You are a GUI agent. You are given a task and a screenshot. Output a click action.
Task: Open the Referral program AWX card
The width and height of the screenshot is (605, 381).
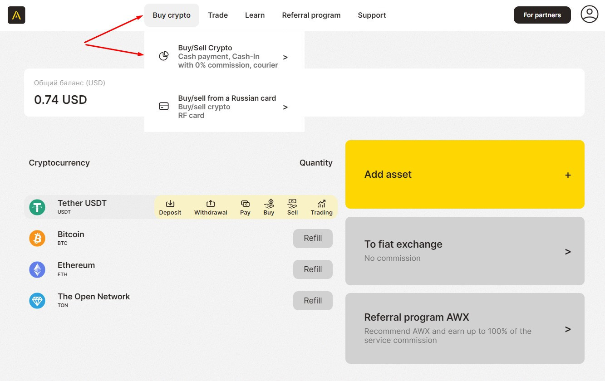click(x=465, y=328)
